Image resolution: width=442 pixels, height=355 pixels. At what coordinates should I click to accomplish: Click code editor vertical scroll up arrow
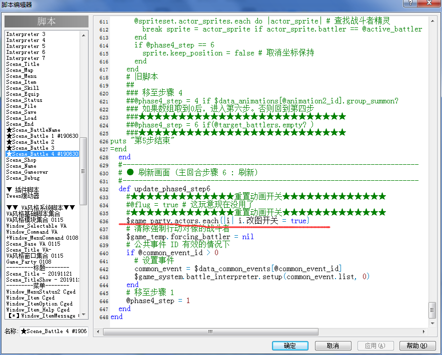[x=432, y=21]
